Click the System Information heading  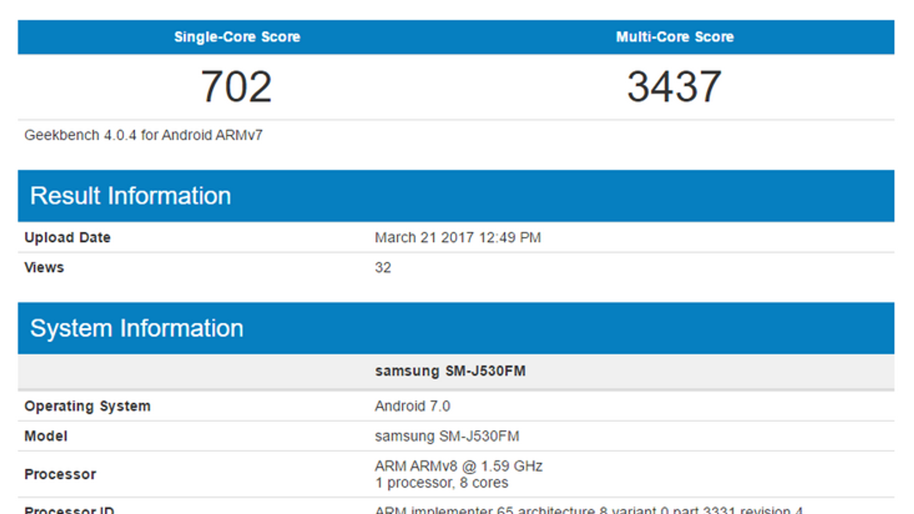click(x=137, y=328)
